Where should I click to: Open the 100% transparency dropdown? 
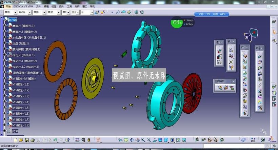[30, 12]
